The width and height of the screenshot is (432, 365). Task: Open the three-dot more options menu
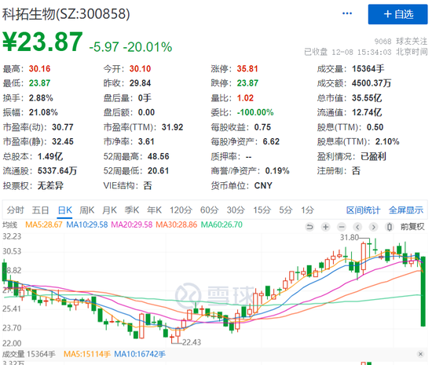[347, 13]
